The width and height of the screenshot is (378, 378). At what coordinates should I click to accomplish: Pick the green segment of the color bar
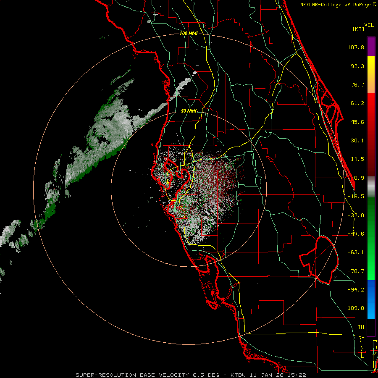(371, 239)
